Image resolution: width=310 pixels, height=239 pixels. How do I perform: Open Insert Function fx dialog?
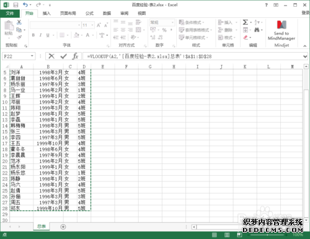pos(75,56)
